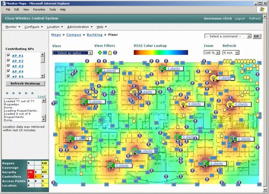Click the down arrow of the loading log scrollbar
The image size is (269, 194).
tap(44, 119)
